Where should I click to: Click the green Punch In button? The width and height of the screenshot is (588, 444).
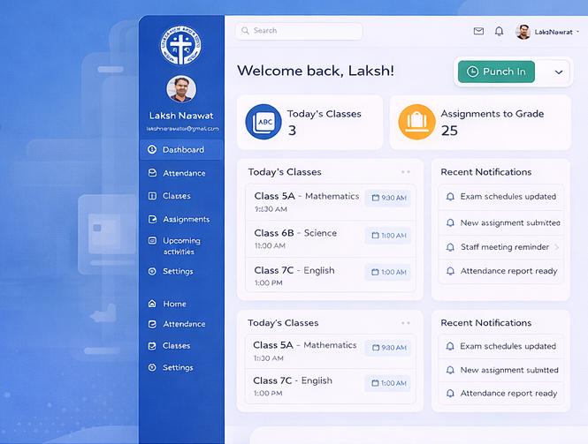496,71
